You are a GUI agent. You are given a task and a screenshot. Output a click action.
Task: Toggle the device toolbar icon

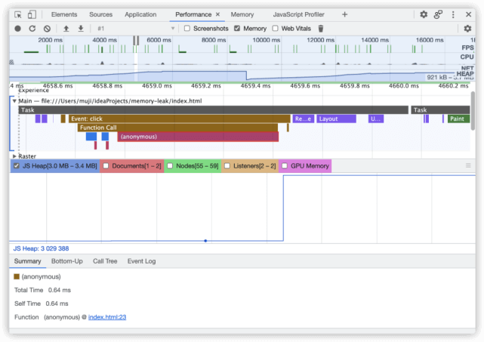coord(32,14)
